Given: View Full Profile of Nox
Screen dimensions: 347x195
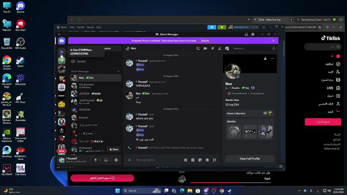Looking at the screenshot, I should 250,159.
